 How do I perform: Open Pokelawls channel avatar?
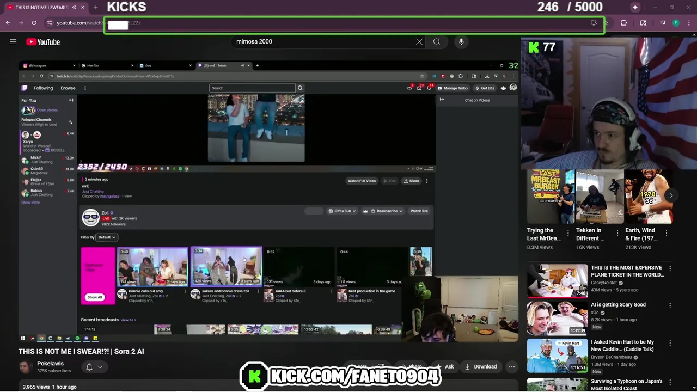[25, 367]
